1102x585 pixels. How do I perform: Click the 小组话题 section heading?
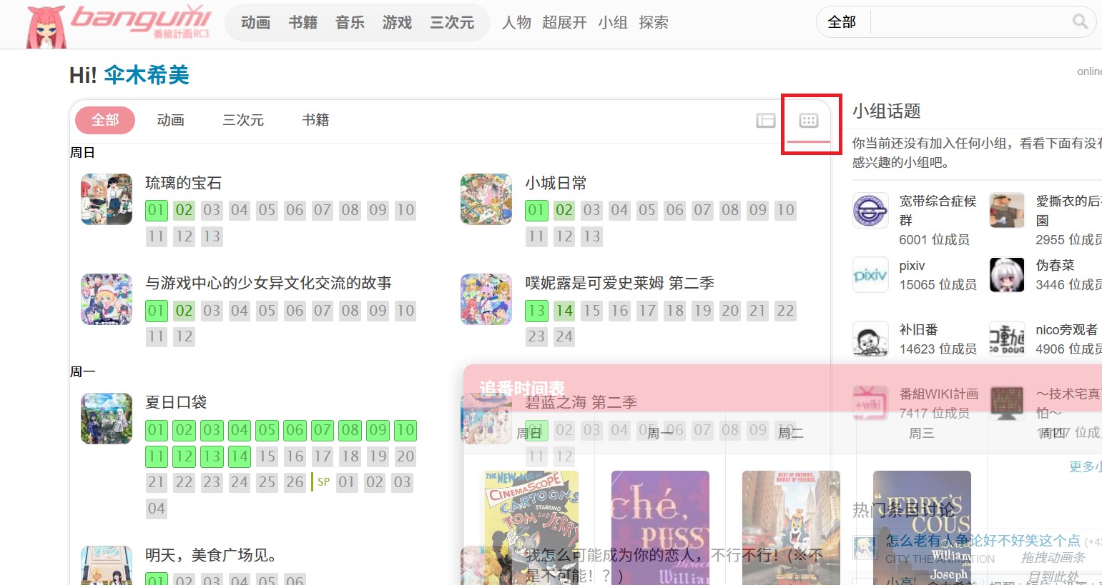[x=886, y=111]
